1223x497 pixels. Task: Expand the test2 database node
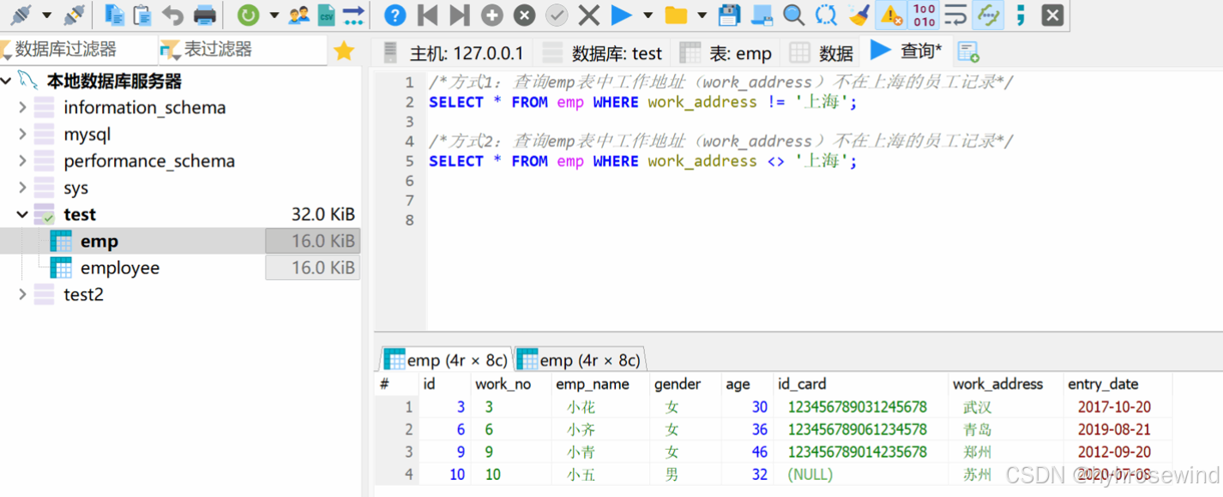[x=22, y=295]
